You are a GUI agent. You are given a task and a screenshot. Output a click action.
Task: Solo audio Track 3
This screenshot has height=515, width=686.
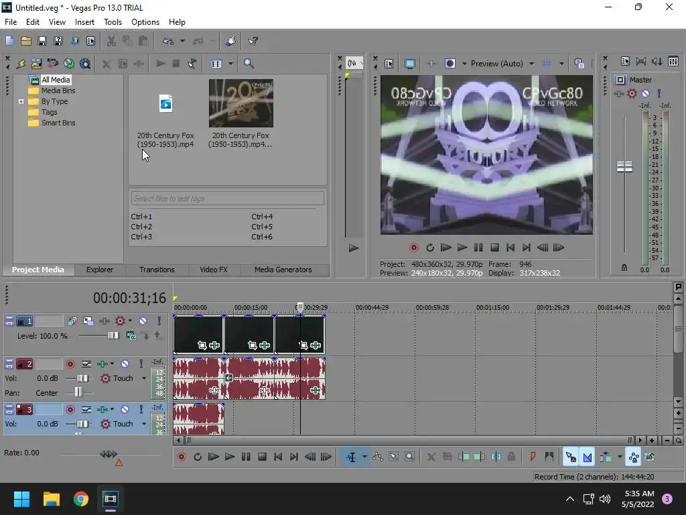click(141, 410)
